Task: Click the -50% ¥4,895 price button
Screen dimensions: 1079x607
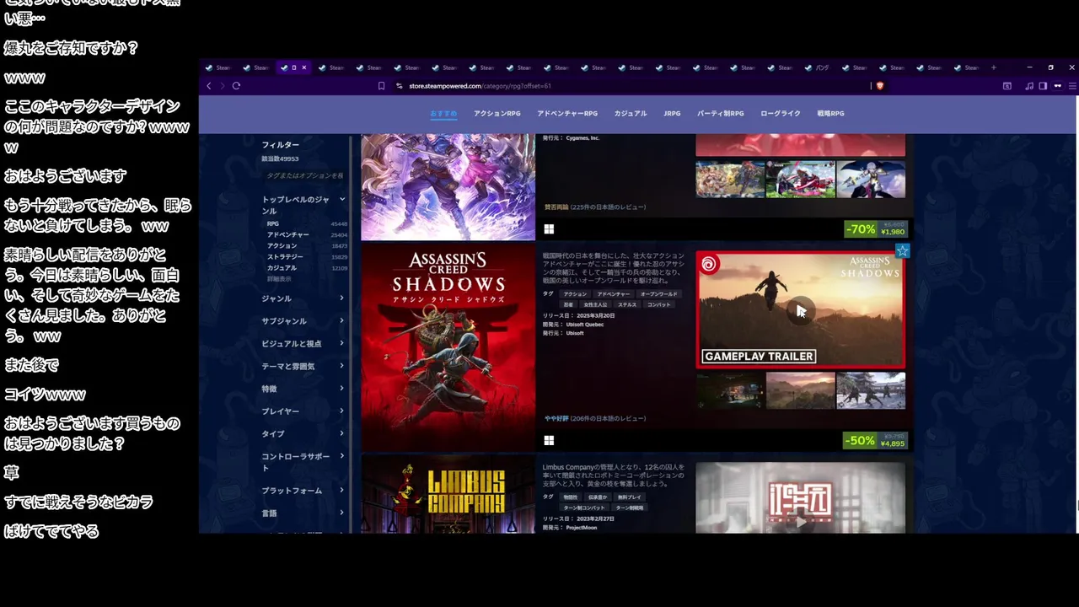Action: click(877, 441)
